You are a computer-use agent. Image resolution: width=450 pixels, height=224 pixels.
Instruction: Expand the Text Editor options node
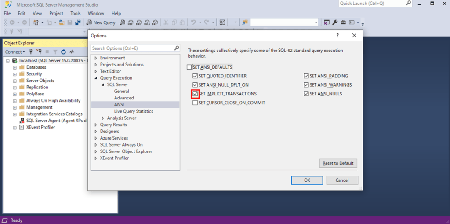tap(96, 71)
